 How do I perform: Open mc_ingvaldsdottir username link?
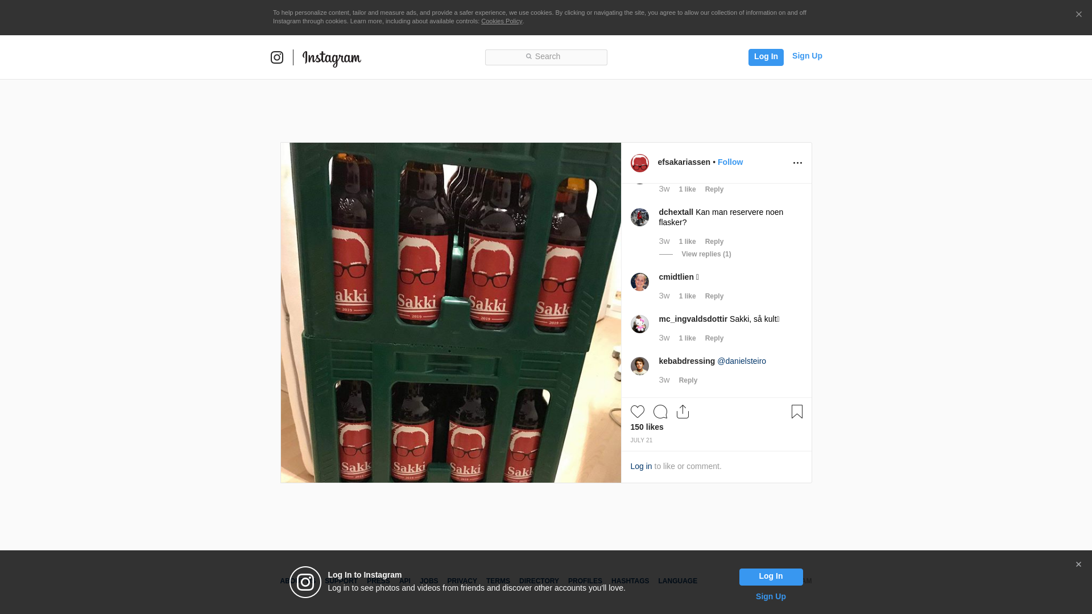[693, 319]
